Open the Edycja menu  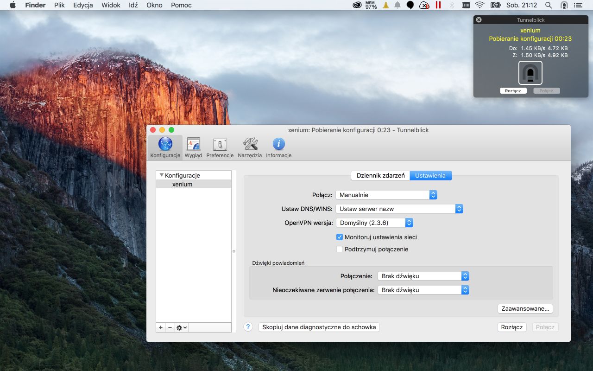[83, 5]
